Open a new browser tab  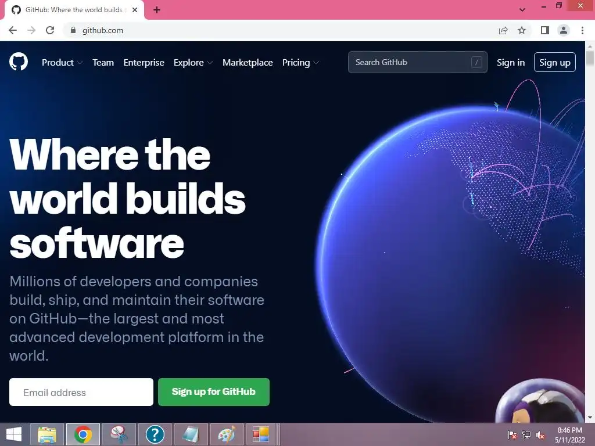(x=157, y=10)
